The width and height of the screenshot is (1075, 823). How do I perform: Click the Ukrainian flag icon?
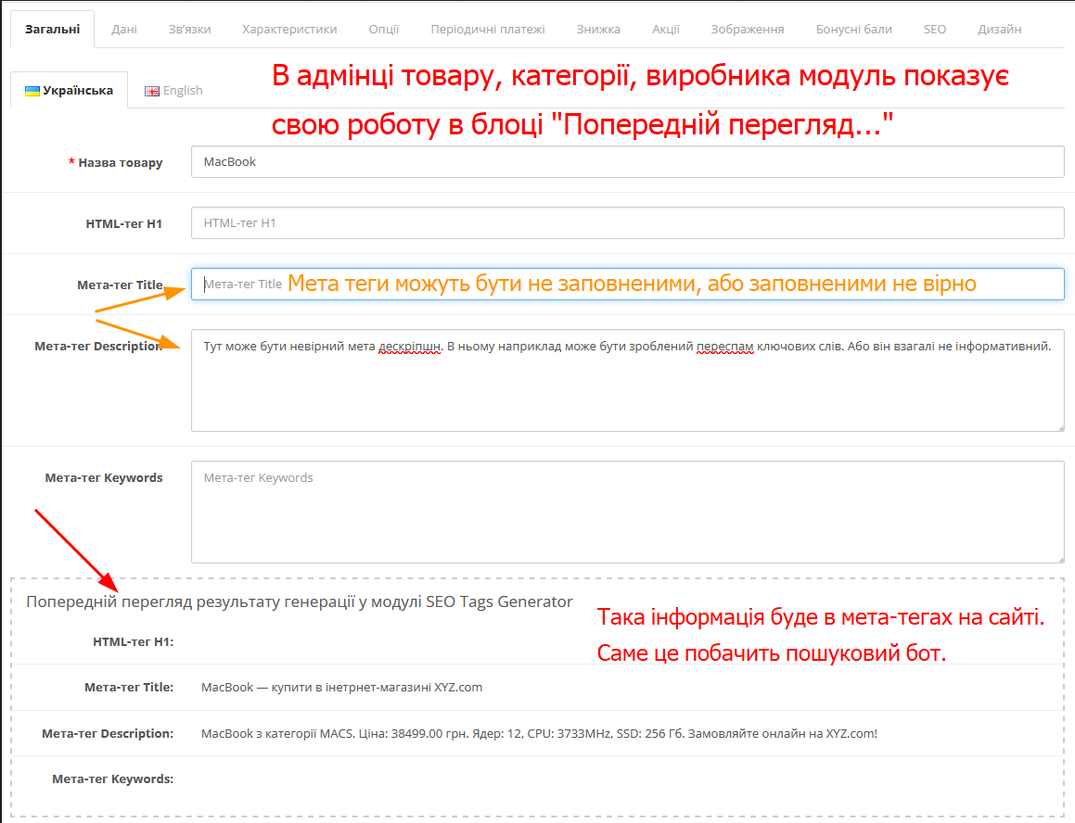[32, 91]
